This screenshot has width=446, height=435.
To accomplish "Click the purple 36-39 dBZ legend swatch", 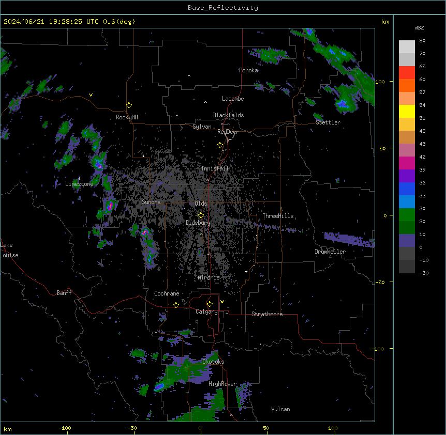I will tap(407, 176).
